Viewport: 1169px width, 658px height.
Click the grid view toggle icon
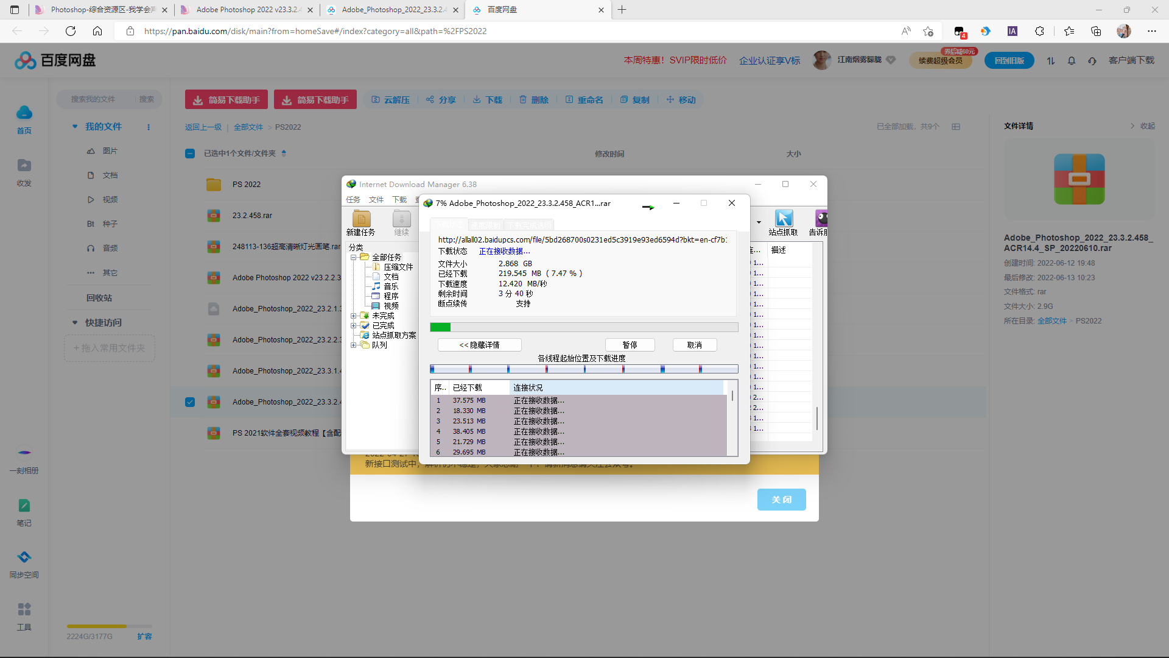point(956,127)
